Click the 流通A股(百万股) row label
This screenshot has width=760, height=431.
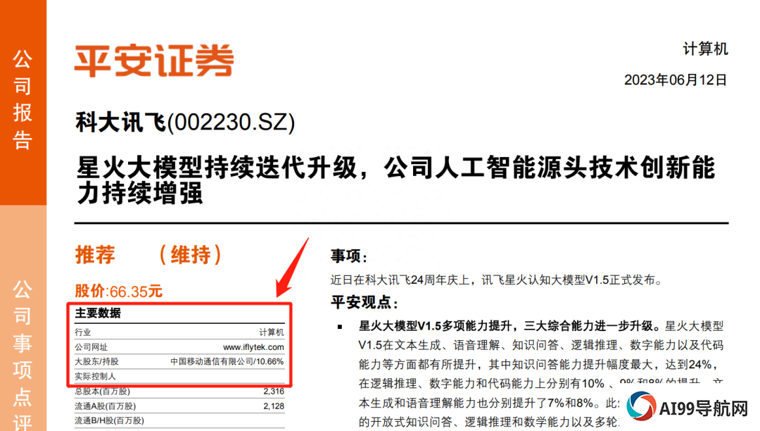(x=105, y=406)
